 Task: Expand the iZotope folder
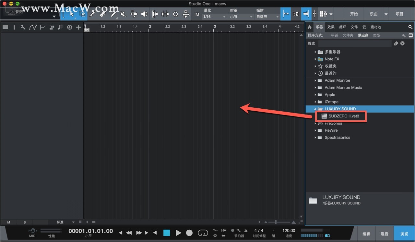tap(315, 102)
